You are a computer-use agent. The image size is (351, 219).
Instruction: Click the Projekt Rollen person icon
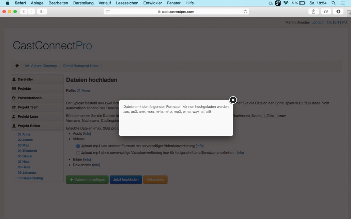(x=14, y=126)
